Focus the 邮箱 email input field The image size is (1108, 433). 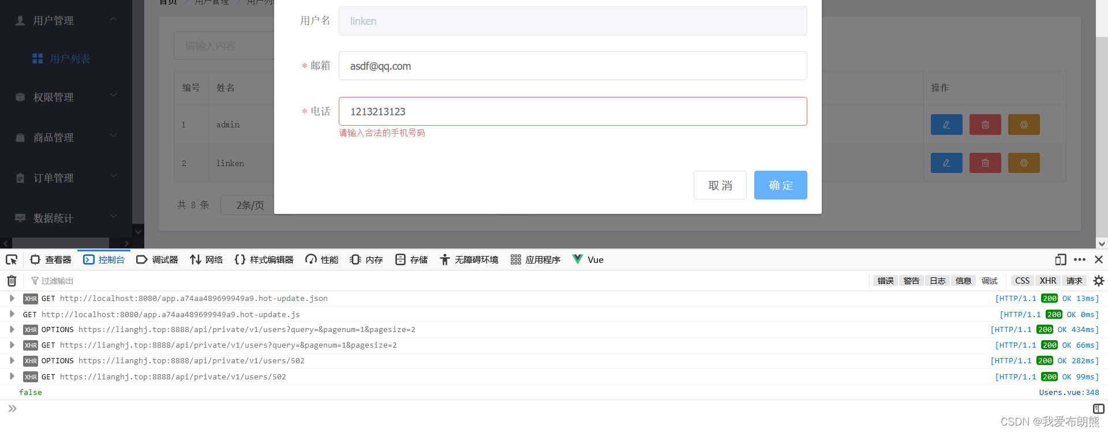pos(572,66)
